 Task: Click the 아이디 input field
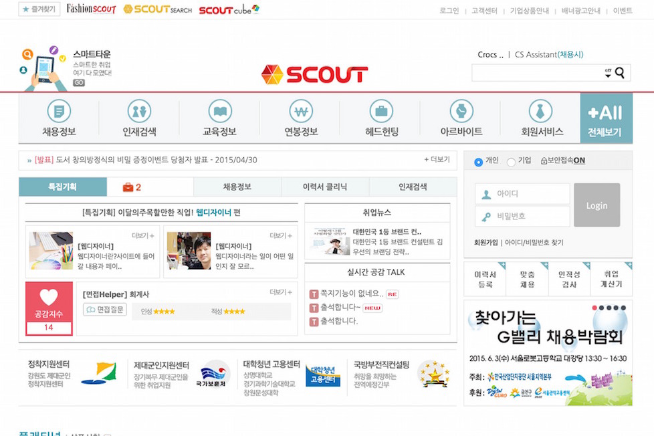[522, 194]
